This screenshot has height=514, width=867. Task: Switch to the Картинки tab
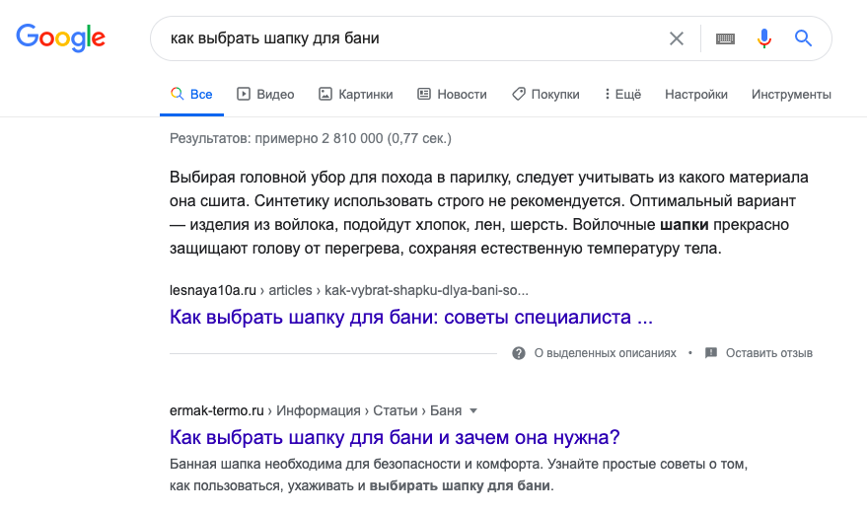coord(355,94)
